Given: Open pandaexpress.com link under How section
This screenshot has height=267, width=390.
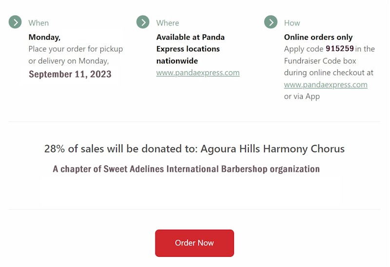Looking at the screenshot, I should pyautogui.click(x=326, y=84).
